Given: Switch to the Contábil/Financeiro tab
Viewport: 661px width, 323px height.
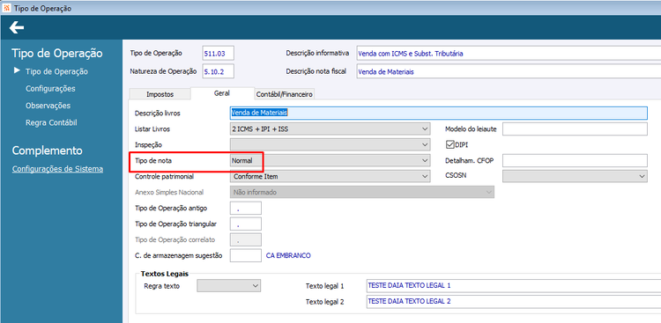Looking at the screenshot, I should tap(284, 94).
